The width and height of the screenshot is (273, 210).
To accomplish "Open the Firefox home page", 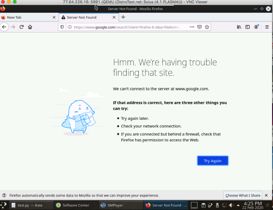I will (30, 27).
